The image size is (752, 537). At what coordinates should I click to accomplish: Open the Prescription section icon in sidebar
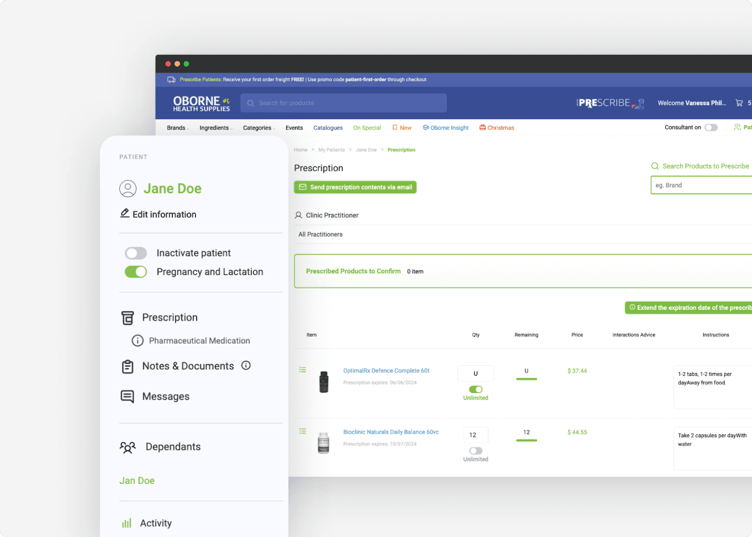pos(127,317)
